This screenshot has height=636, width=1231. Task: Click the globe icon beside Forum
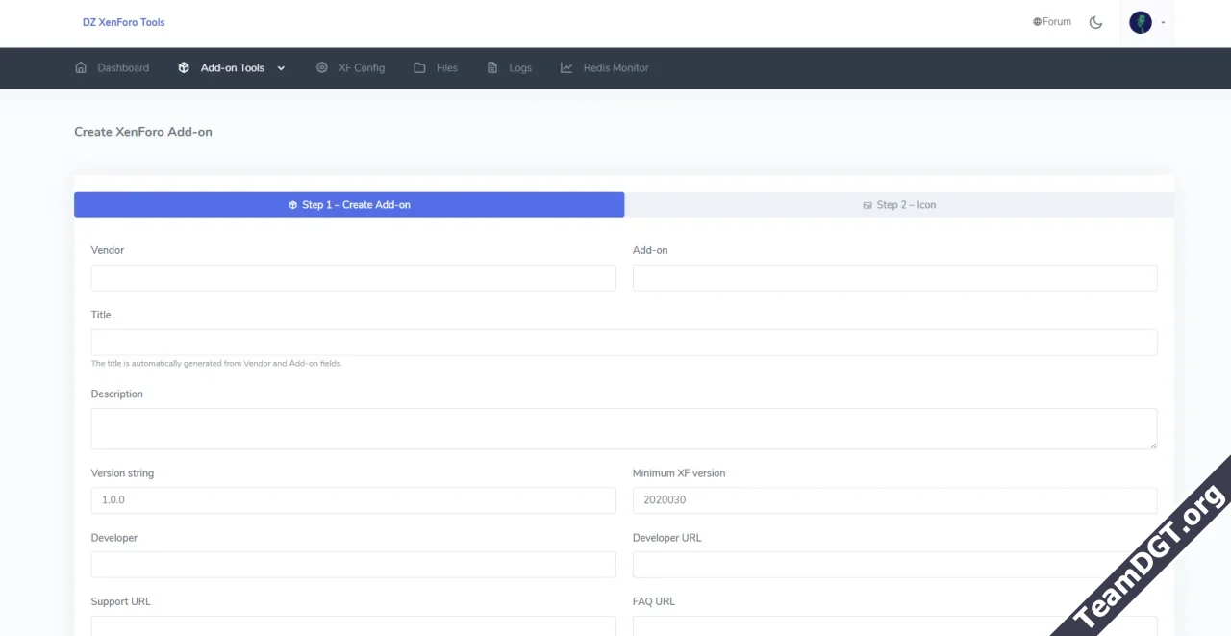click(1037, 22)
